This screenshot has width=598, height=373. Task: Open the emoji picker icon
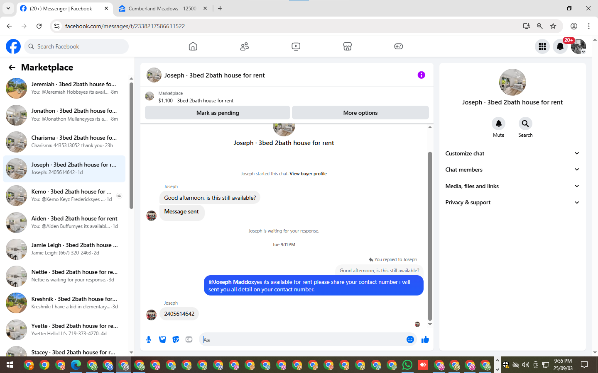pyautogui.click(x=410, y=340)
